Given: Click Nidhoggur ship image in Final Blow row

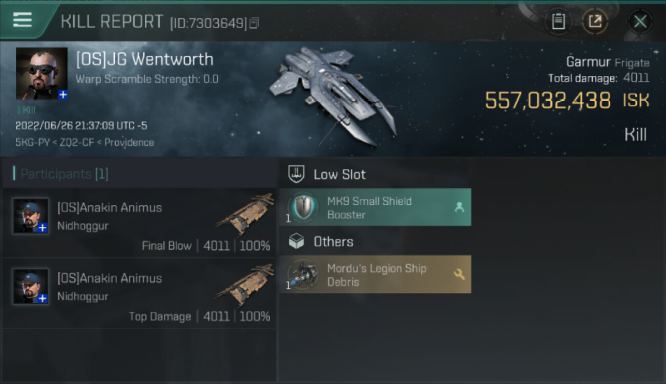Looking at the screenshot, I should [x=245, y=214].
